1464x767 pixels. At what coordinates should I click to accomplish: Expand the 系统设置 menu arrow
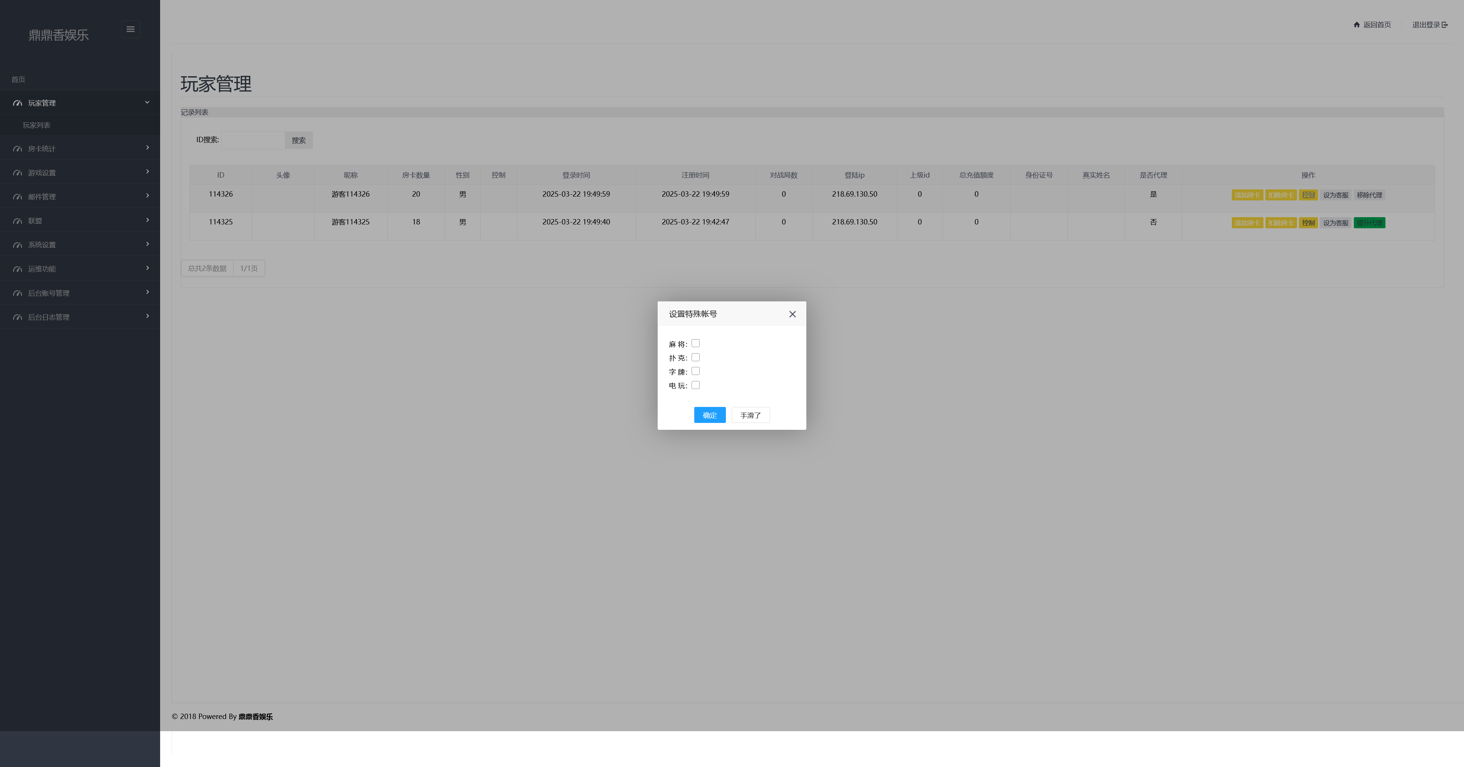[x=147, y=244]
